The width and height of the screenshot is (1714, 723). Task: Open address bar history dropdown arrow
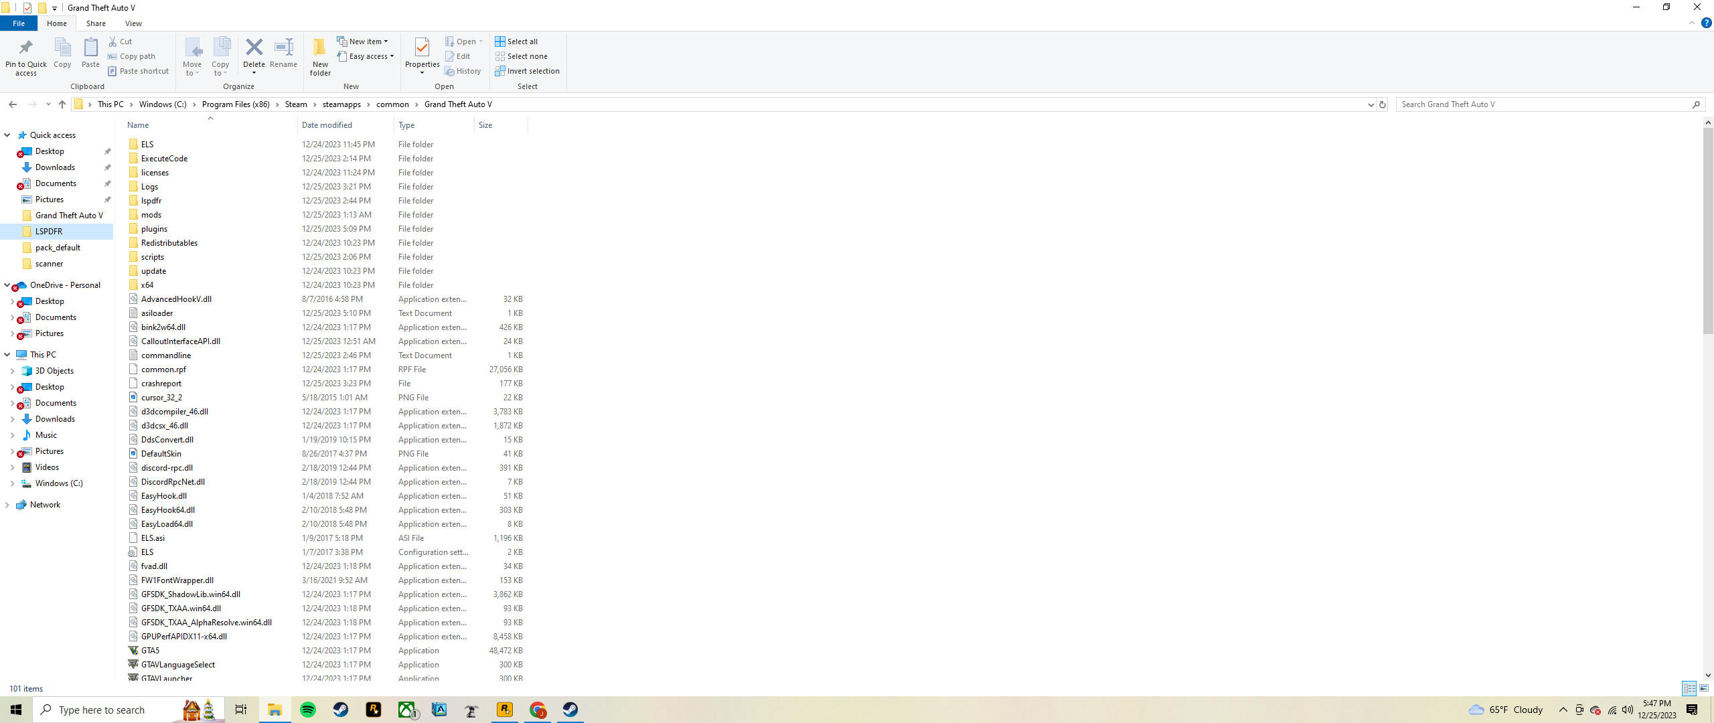tap(1371, 104)
